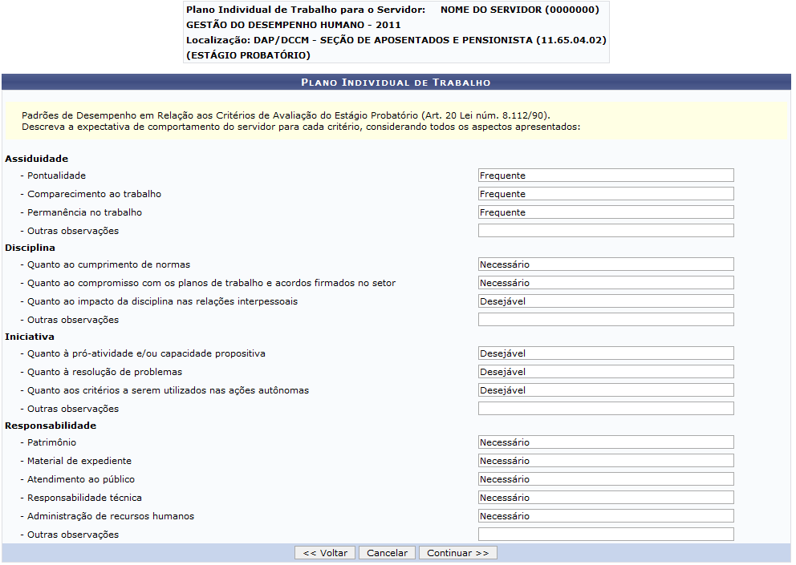Click the '- Material de expediente' label
796x565 pixels.
click(x=76, y=461)
